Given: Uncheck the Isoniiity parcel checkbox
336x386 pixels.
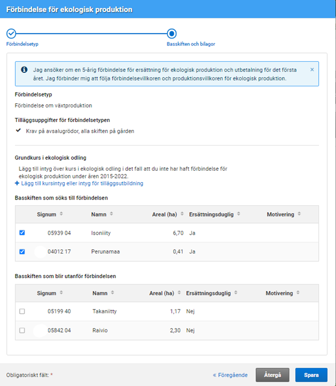Looking at the screenshot, I should tap(22, 233).
